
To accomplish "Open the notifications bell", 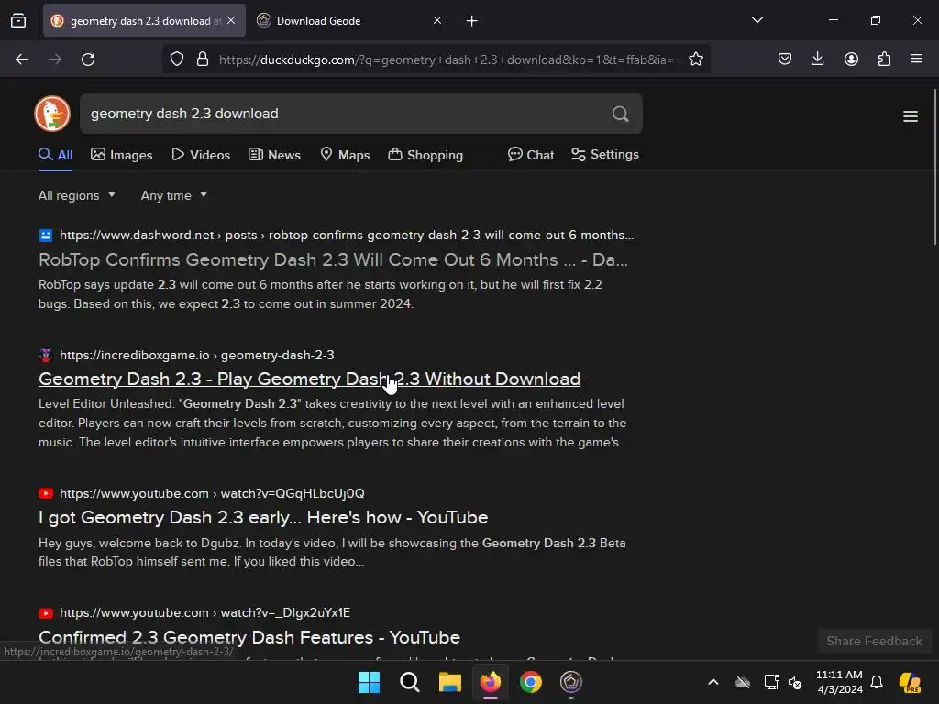I will [x=877, y=682].
